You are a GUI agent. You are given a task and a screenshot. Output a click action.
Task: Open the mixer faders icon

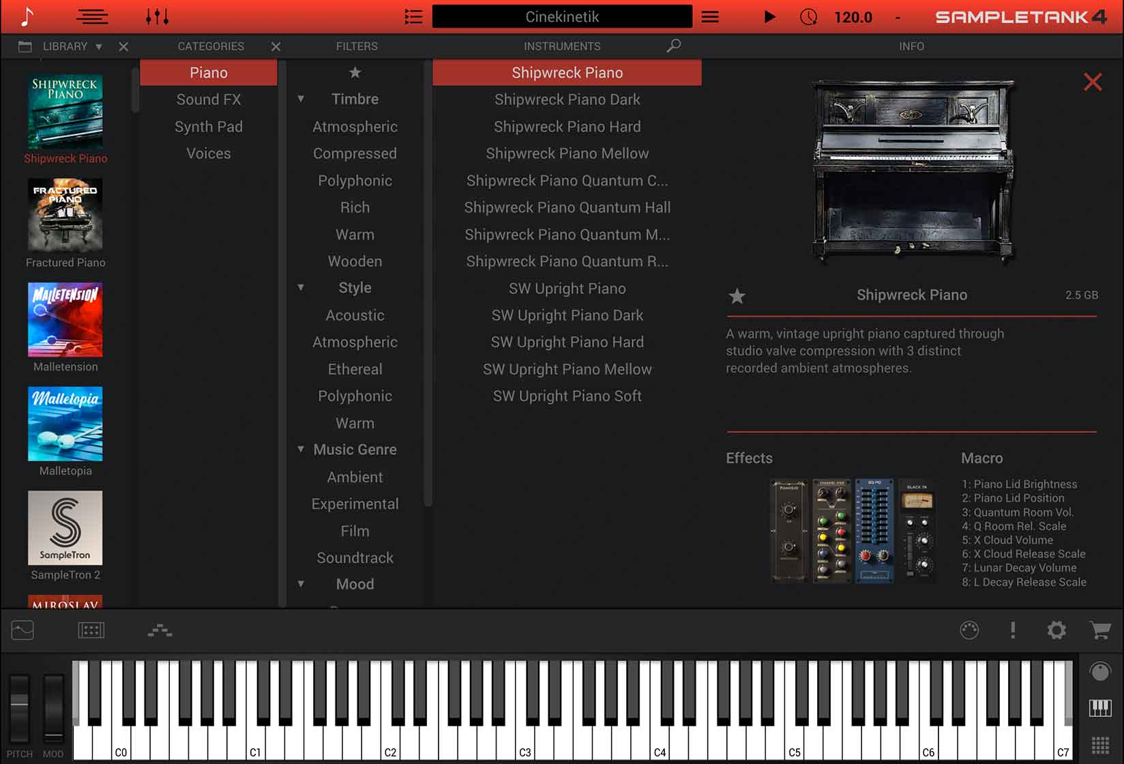pyautogui.click(x=157, y=16)
